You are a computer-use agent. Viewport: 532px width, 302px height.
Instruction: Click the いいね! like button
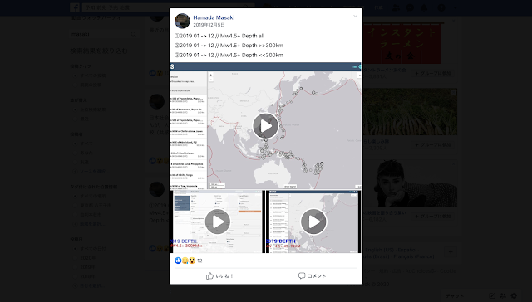219,276
